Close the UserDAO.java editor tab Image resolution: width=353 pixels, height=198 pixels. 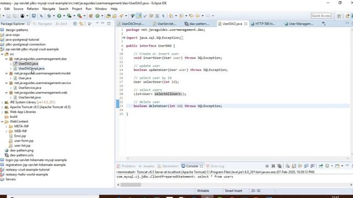coord(246,24)
